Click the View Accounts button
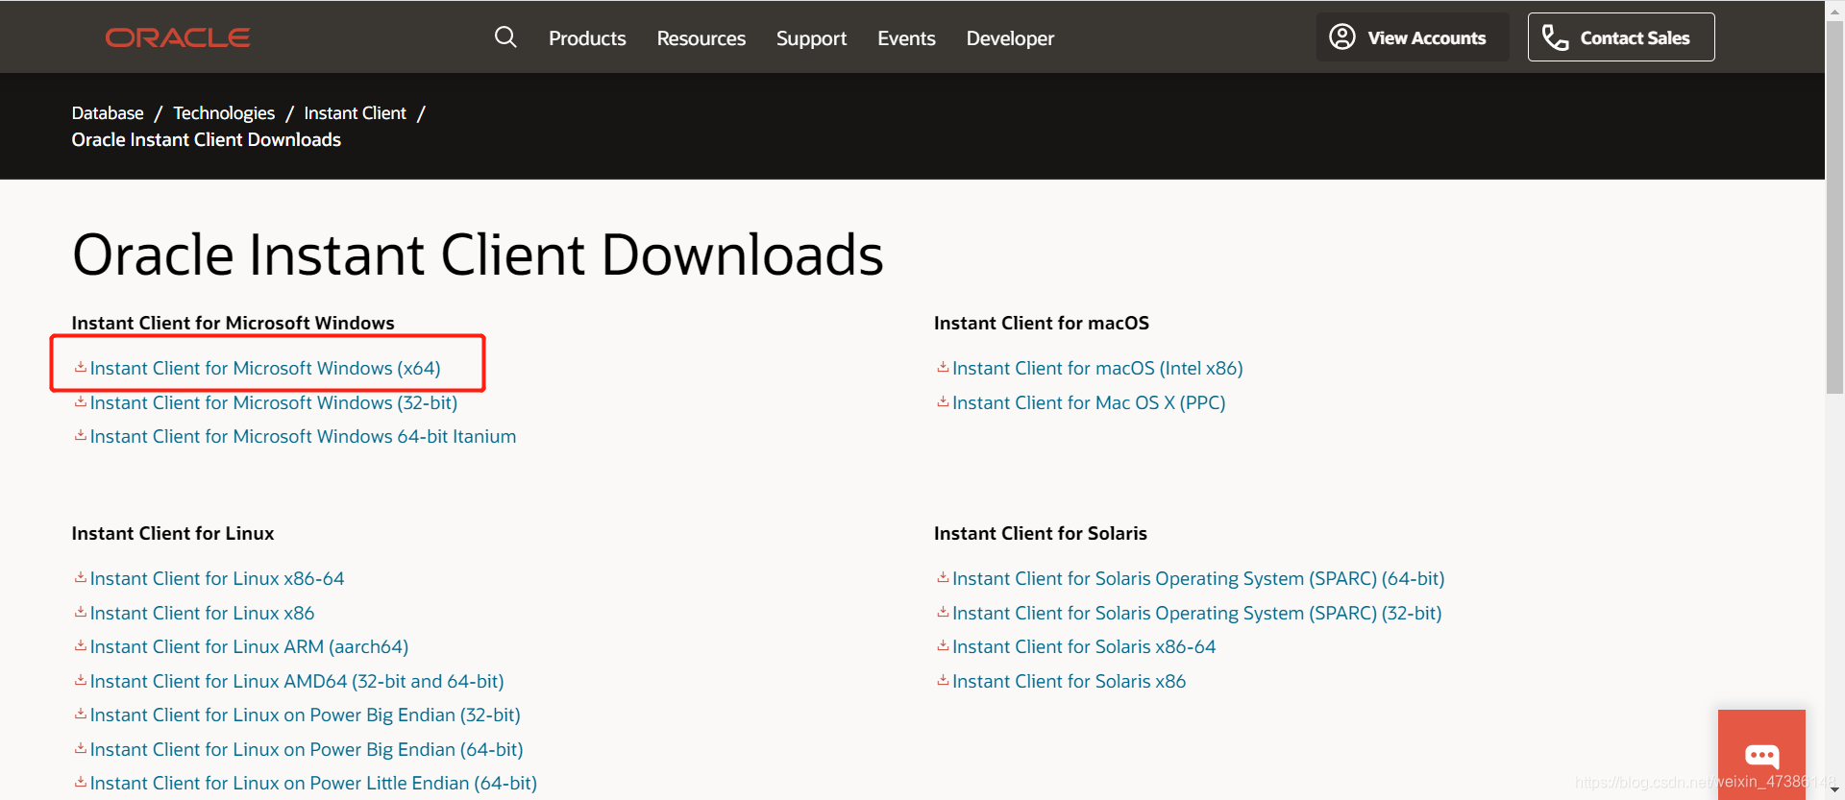This screenshot has width=1845, height=800. coord(1413,37)
